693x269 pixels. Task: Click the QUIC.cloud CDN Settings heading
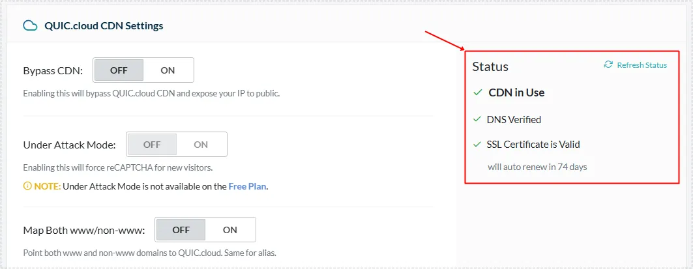pyautogui.click(x=104, y=26)
